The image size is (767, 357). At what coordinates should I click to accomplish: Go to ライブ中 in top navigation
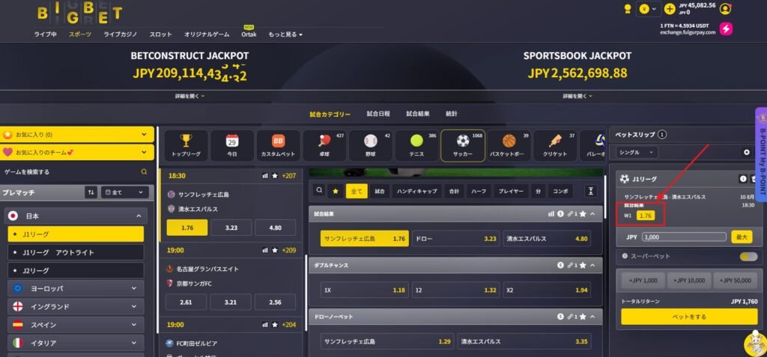click(45, 34)
